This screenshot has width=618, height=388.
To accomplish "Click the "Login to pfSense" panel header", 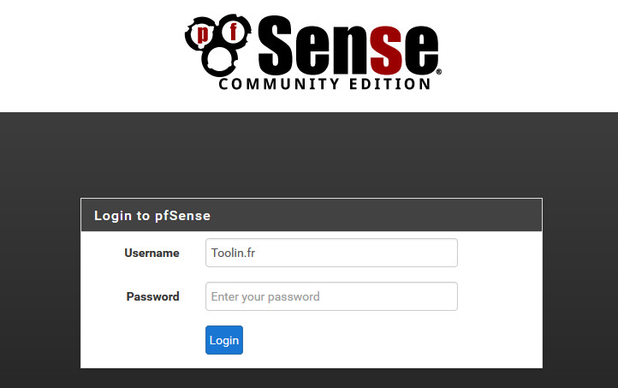I will click(312, 215).
